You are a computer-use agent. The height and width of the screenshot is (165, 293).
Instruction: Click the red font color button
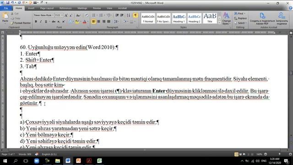click(84, 22)
